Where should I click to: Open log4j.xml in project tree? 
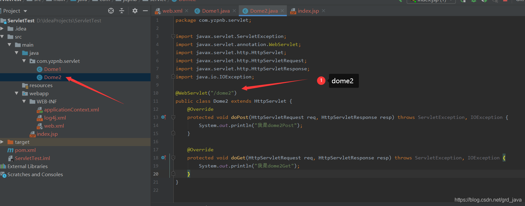tap(55, 118)
